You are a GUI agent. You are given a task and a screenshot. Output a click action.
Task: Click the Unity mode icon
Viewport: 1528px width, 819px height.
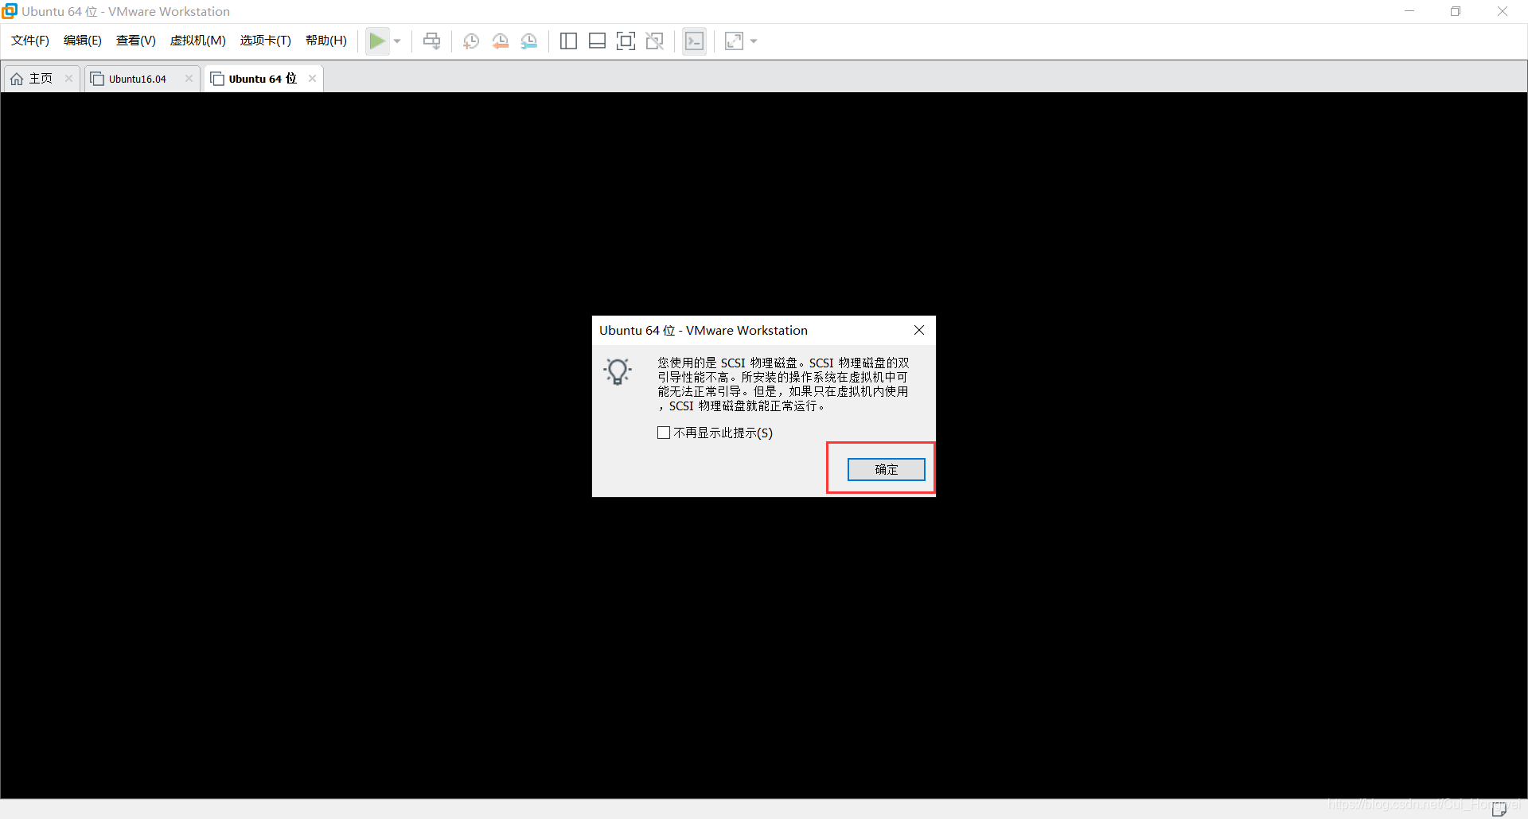[655, 41]
